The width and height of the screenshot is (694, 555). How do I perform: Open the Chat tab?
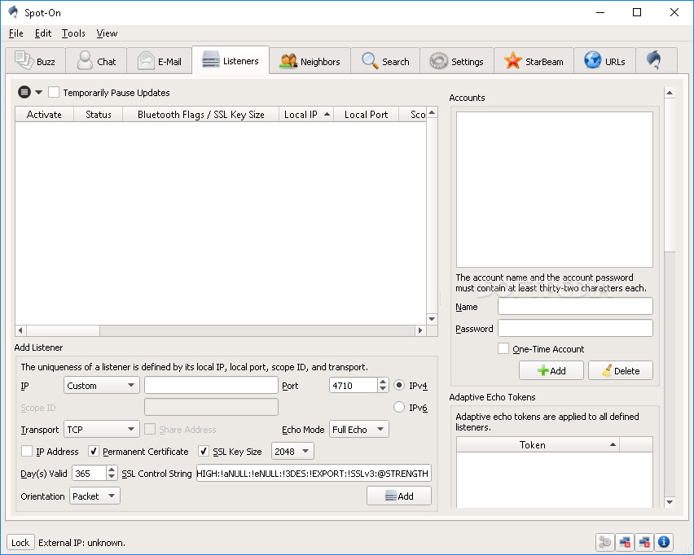point(96,60)
